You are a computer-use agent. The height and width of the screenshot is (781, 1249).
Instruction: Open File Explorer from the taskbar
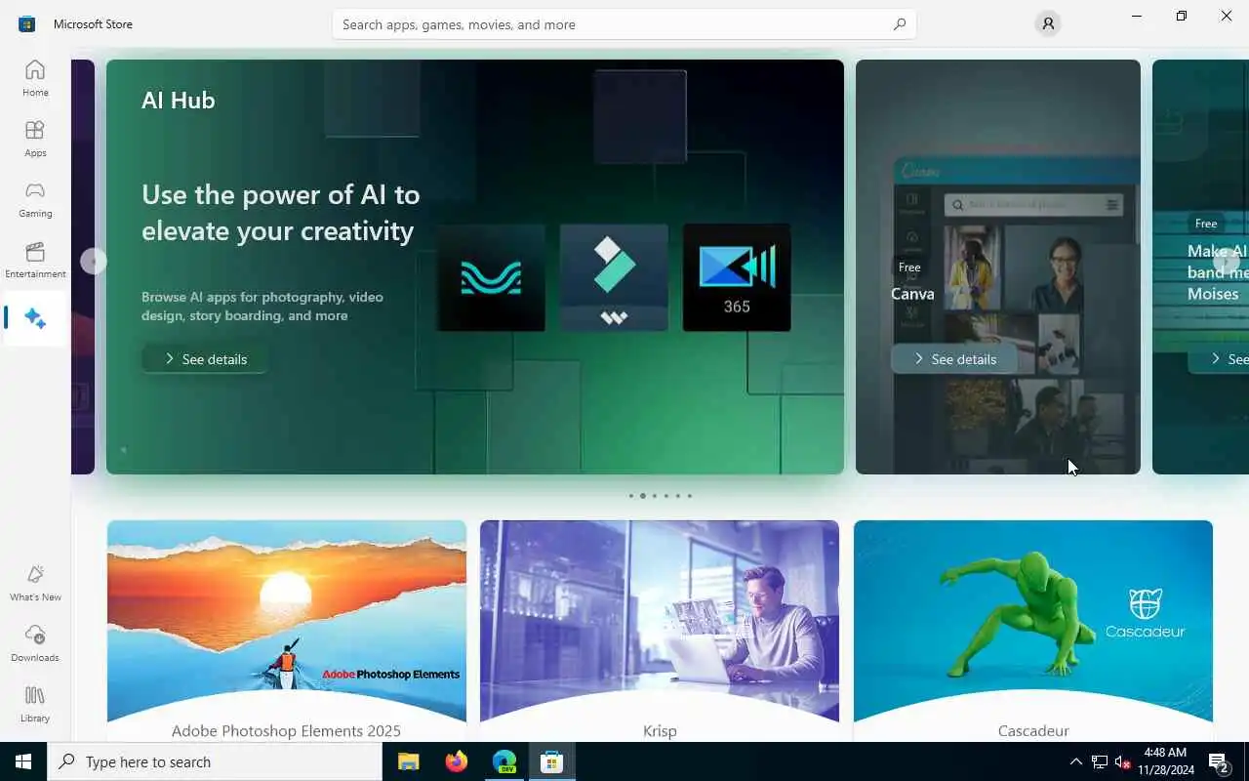(409, 761)
